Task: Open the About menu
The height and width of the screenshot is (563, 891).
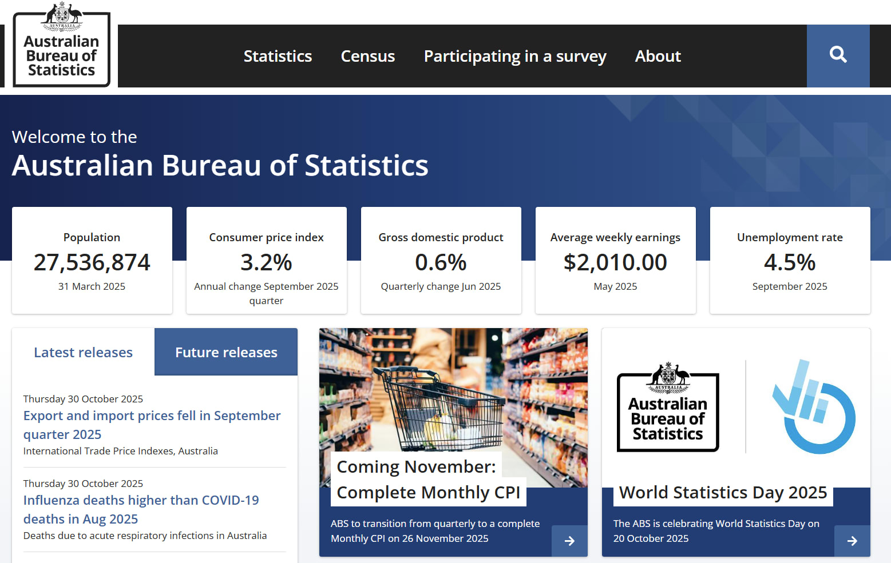Action: tap(658, 56)
